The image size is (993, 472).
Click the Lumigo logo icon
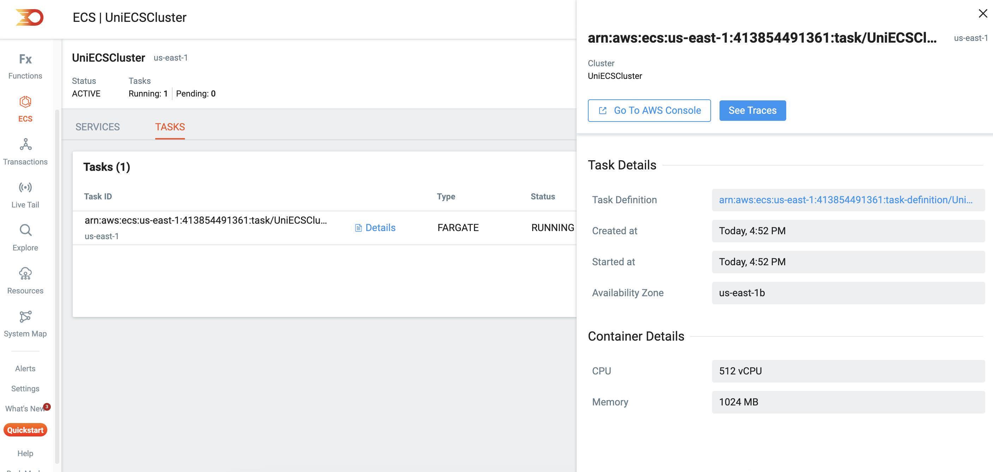(29, 17)
